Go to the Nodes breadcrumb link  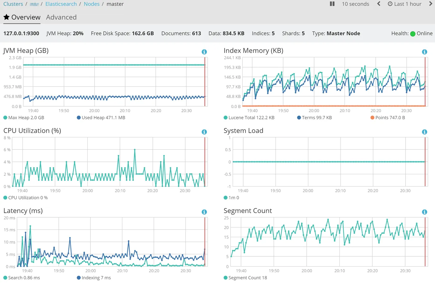(92, 4)
